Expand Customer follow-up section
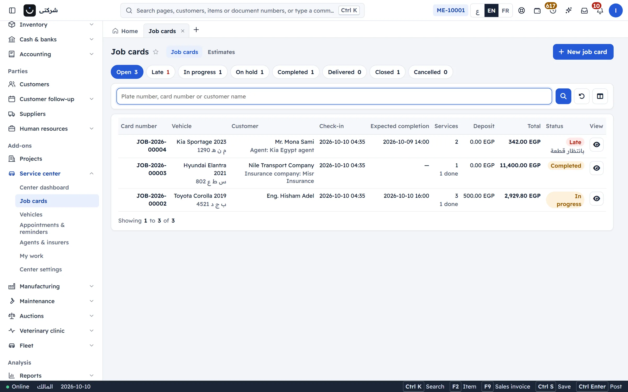Screen dimensions: 628x392 tap(51, 99)
